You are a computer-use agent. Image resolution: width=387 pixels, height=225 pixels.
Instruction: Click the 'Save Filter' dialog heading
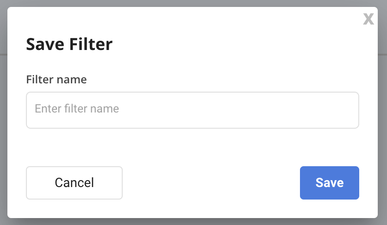[x=69, y=44]
